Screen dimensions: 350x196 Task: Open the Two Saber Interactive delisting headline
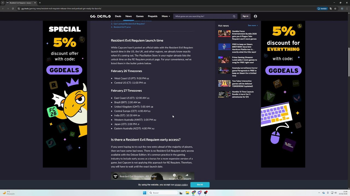pos(243,84)
